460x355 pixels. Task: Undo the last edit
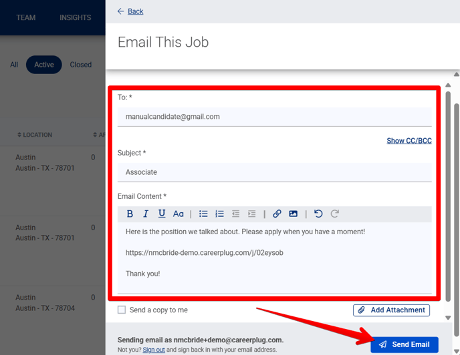click(x=318, y=214)
